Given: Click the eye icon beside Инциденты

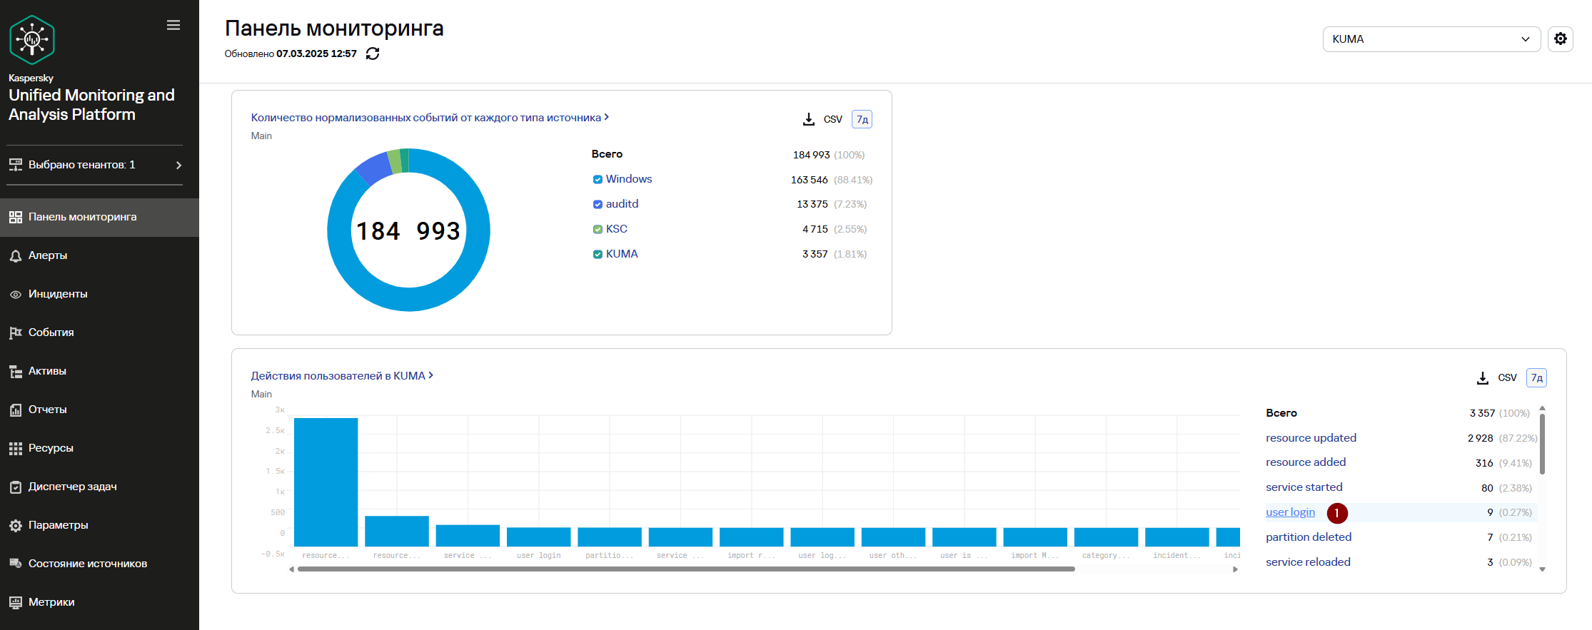Looking at the screenshot, I should 16,294.
